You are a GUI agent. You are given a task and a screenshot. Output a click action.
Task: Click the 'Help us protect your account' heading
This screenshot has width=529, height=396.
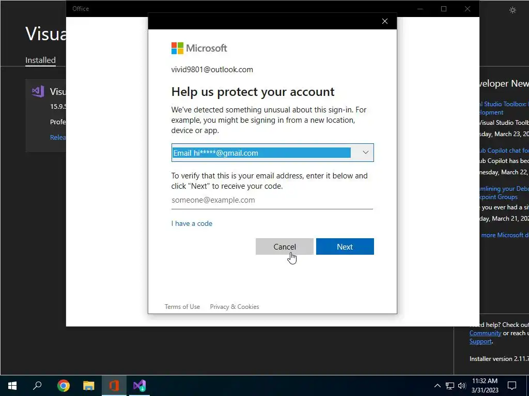[253, 92]
